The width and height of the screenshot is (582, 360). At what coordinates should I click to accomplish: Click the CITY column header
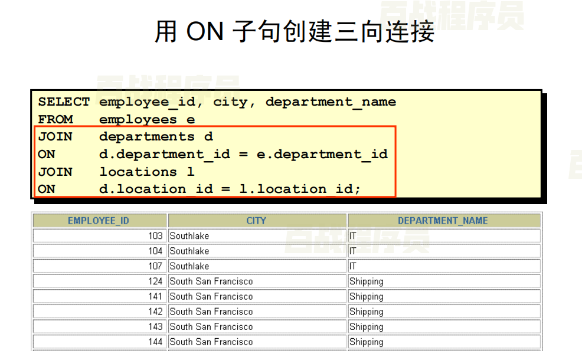(x=256, y=221)
